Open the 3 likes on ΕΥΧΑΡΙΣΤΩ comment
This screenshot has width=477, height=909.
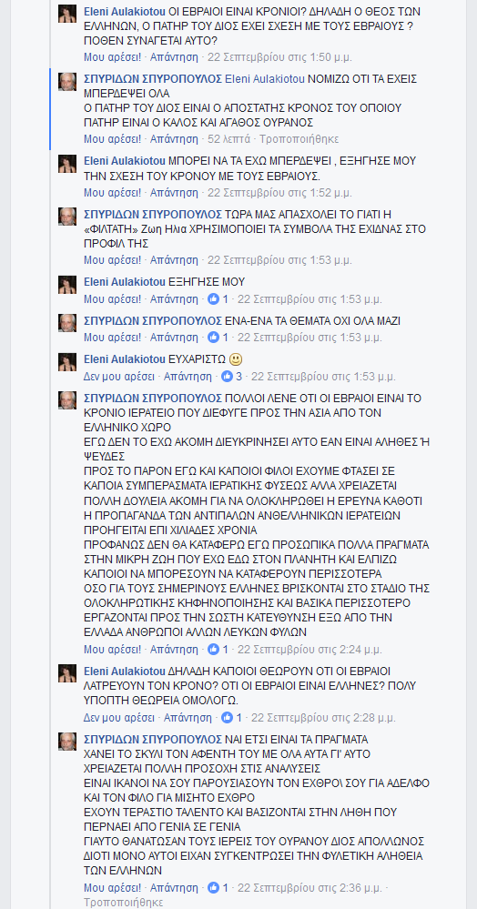(x=232, y=376)
